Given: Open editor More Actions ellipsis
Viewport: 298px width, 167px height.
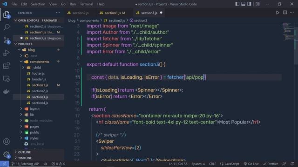Looking at the screenshot, I should point(292,13).
